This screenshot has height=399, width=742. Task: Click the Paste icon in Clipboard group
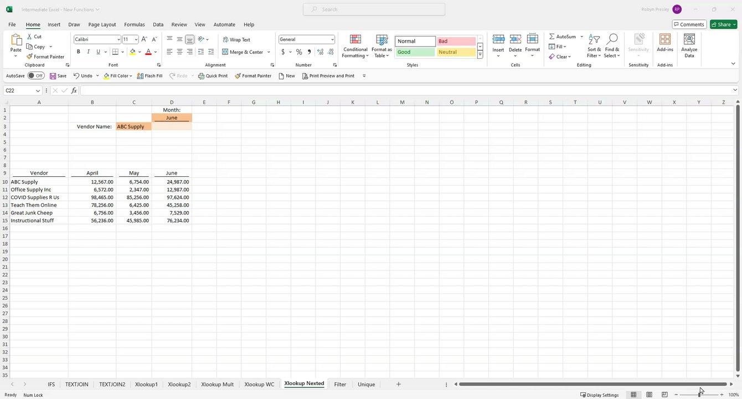pos(16,40)
